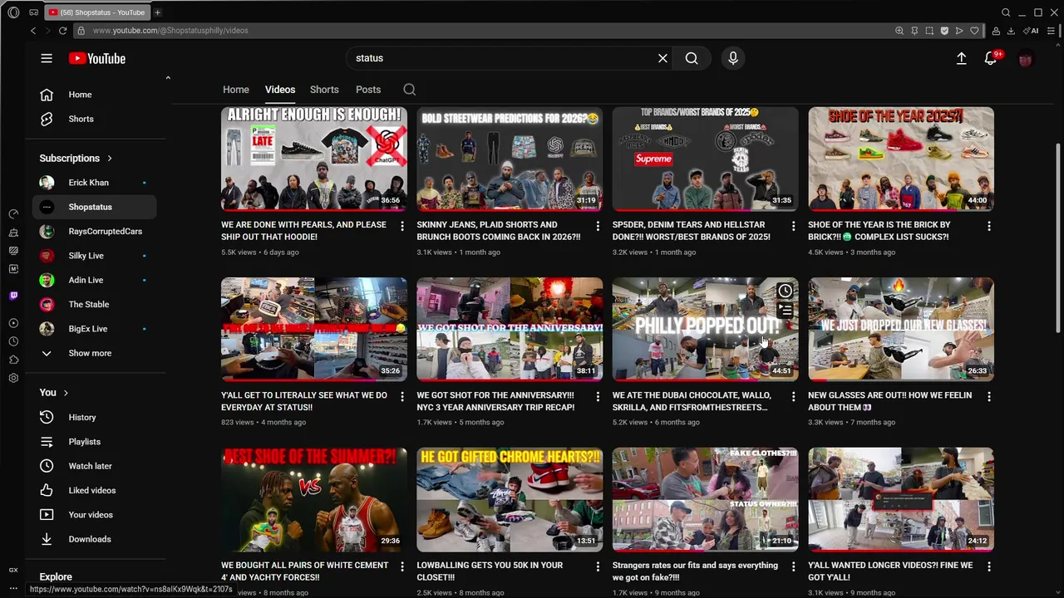Open LOWBALLING GETS YOU 50K video title

490,571
